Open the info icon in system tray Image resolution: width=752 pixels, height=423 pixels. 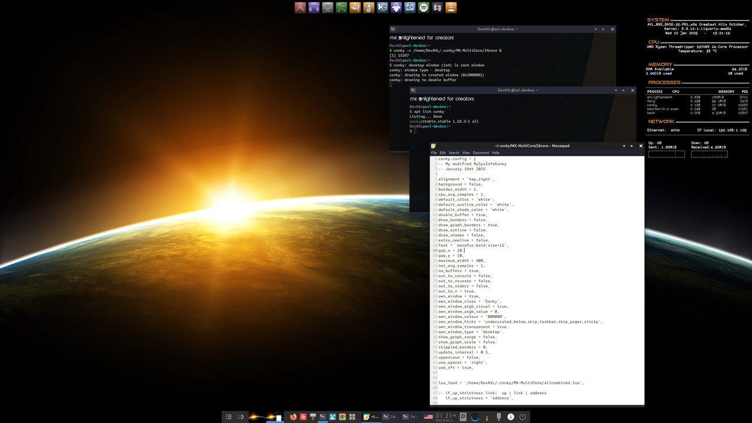pyautogui.click(x=510, y=417)
